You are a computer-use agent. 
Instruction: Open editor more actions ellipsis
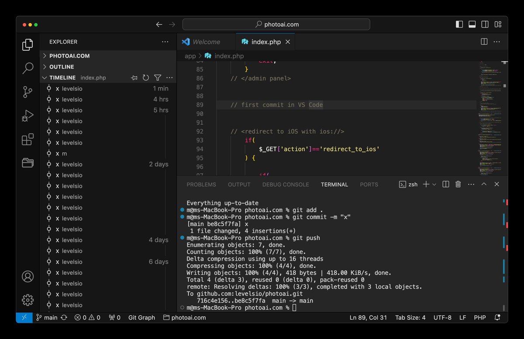(x=497, y=42)
